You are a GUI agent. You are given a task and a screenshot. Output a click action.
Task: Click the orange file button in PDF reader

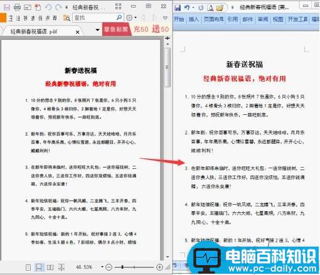(3, 18)
